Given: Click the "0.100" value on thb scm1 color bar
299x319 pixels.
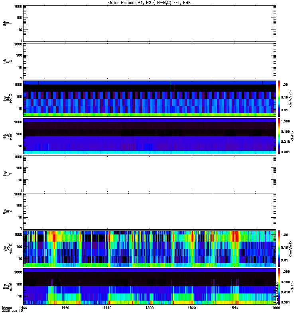Looking at the screenshot, I should tap(285, 132).
